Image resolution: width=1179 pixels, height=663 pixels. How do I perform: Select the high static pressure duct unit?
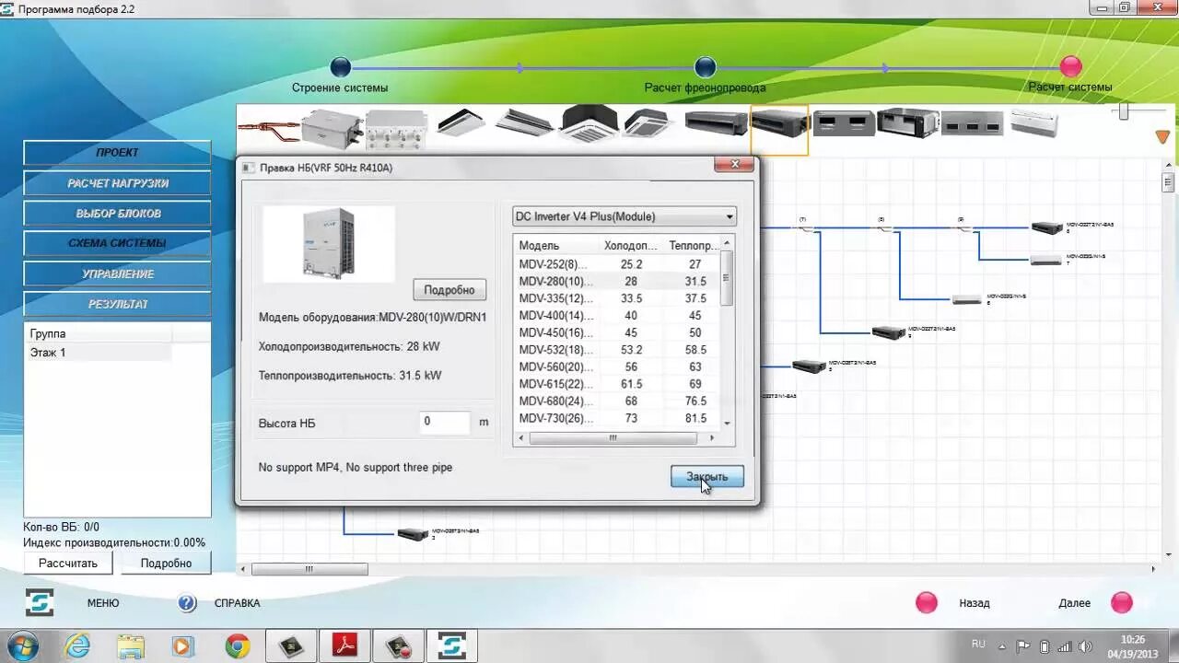tap(907, 122)
